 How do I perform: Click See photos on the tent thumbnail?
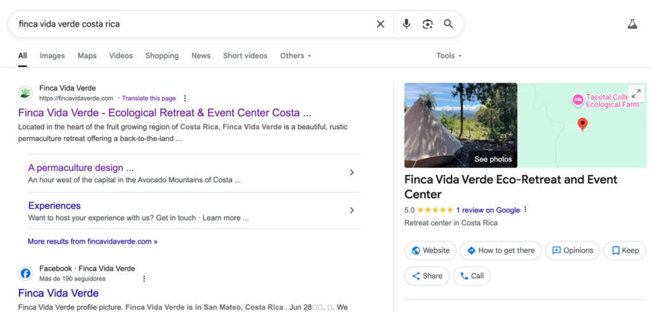493,159
